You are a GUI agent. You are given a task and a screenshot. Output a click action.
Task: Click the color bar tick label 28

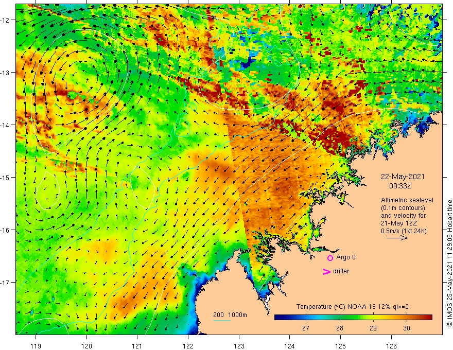[x=339, y=328]
